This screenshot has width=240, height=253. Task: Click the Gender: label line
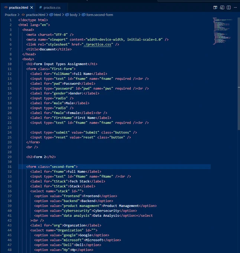point(65,93)
